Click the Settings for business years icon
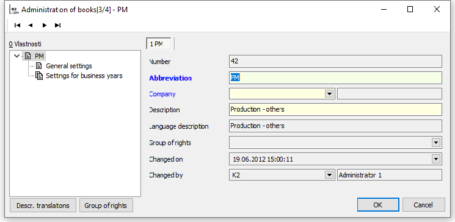The width and height of the screenshot is (455, 222). (39, 76)
